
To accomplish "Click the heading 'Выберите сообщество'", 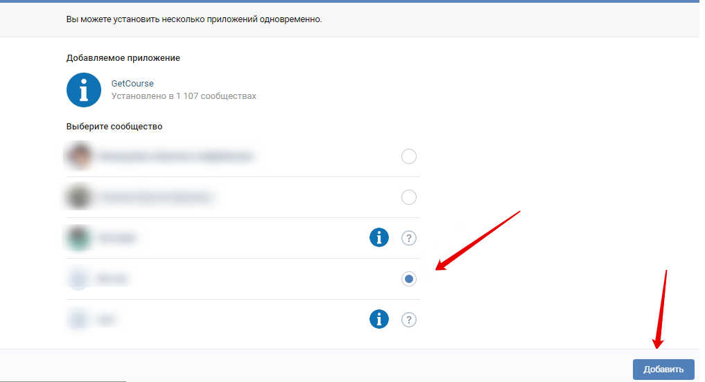I will click(x=114, y=127).
